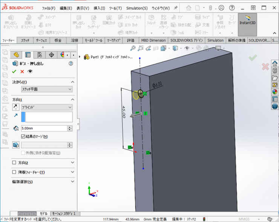279x222 pixels.
Task: Open the 挿入 menu
Action: pyautogui.click(x=100, y=8)
